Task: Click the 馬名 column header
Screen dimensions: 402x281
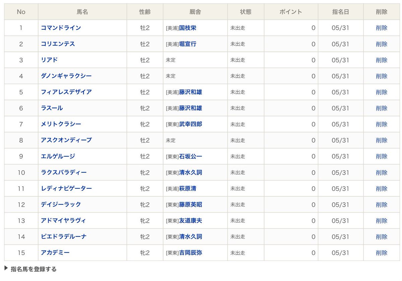Action: (82, 12)
